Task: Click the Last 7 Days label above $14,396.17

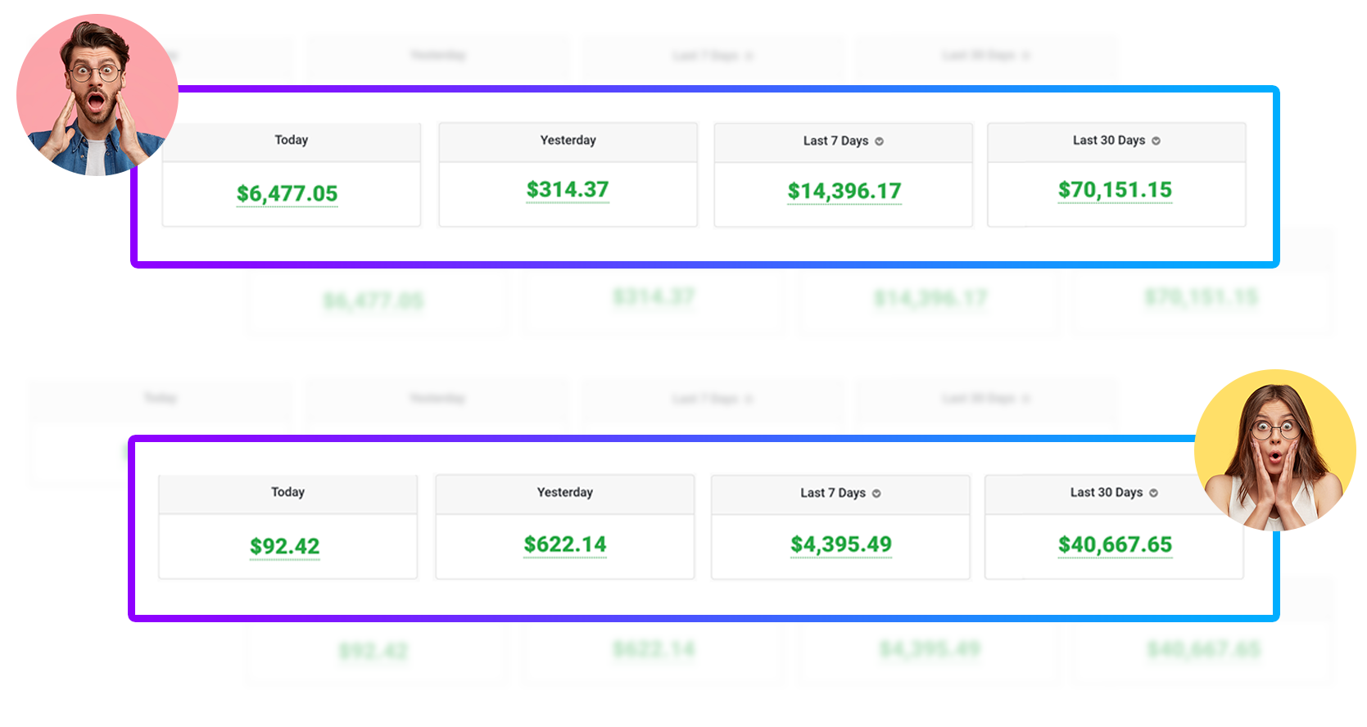Action: [x=835, y=141]
